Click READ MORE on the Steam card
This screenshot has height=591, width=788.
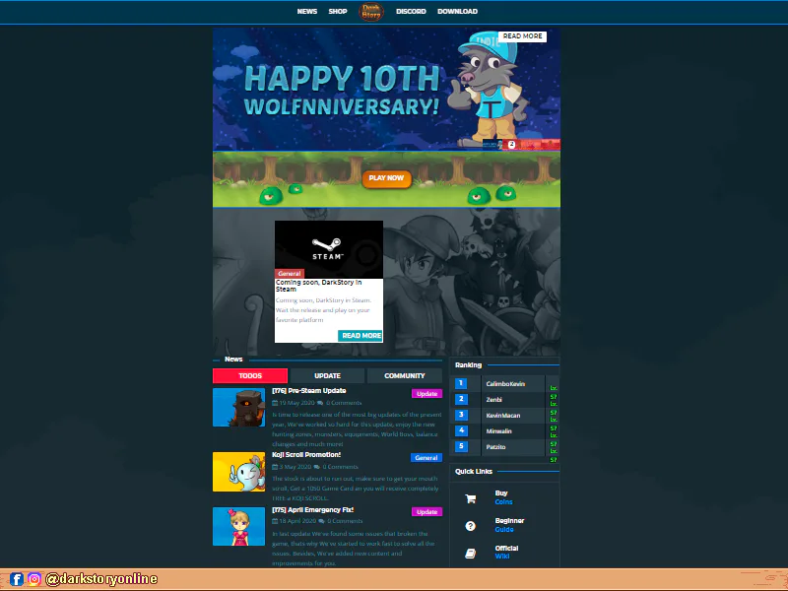pos(361,336)
